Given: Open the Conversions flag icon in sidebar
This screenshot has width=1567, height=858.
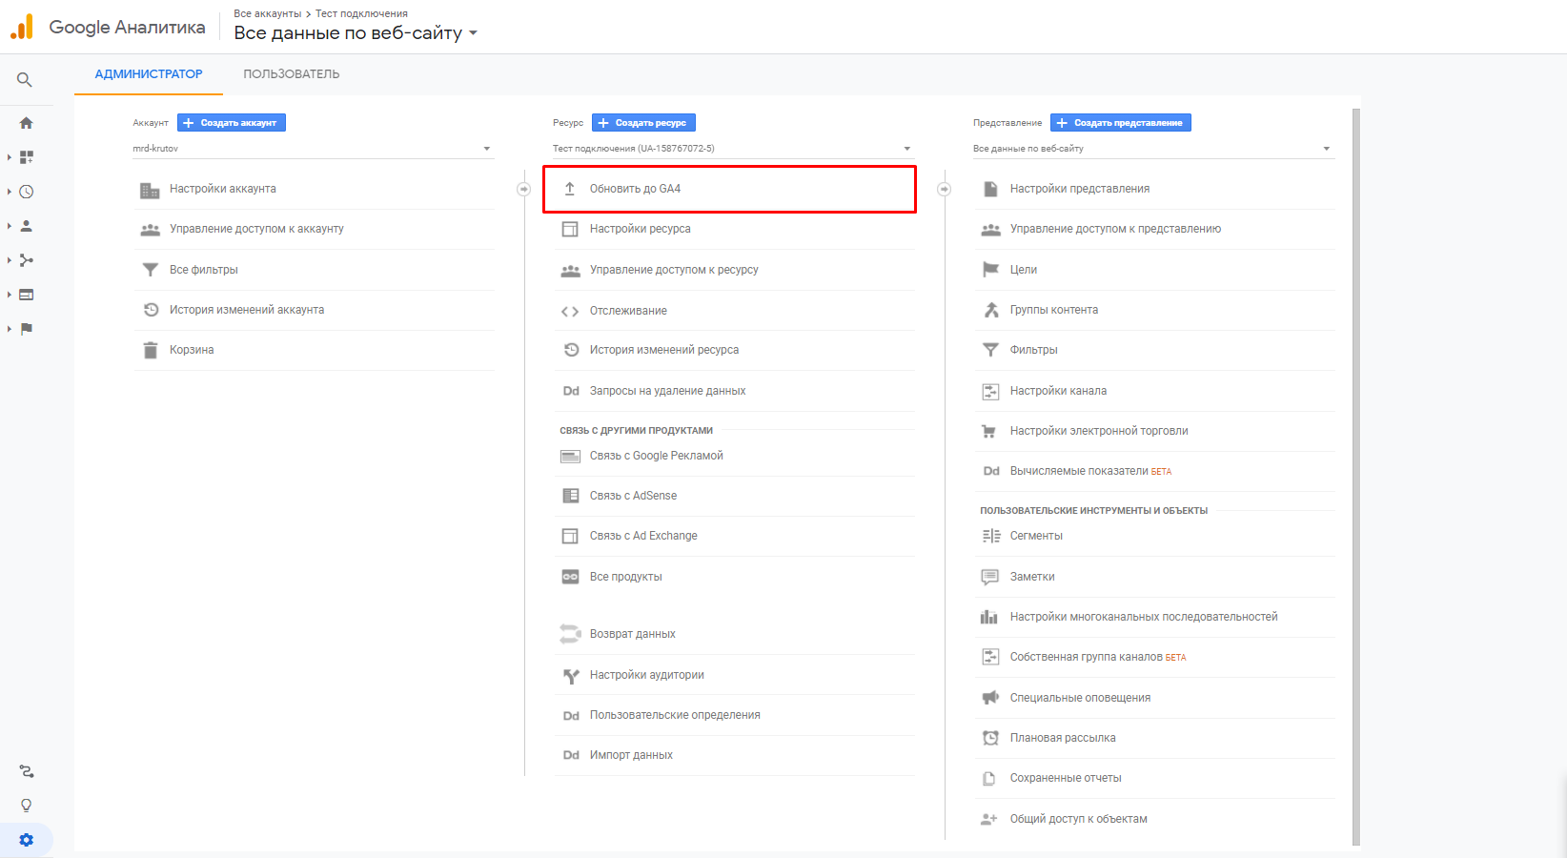Looking at the screenshot, I should coord(27,329).
